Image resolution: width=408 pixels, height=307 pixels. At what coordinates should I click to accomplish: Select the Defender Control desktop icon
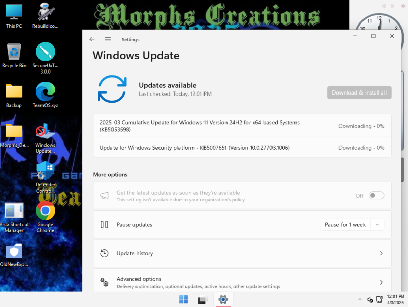pyautogui.click(x=46, y=178)
